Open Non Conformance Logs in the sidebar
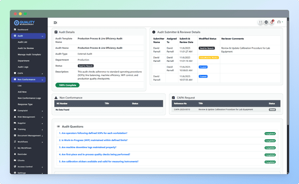 pyautogui.click(x=29, y=98)
